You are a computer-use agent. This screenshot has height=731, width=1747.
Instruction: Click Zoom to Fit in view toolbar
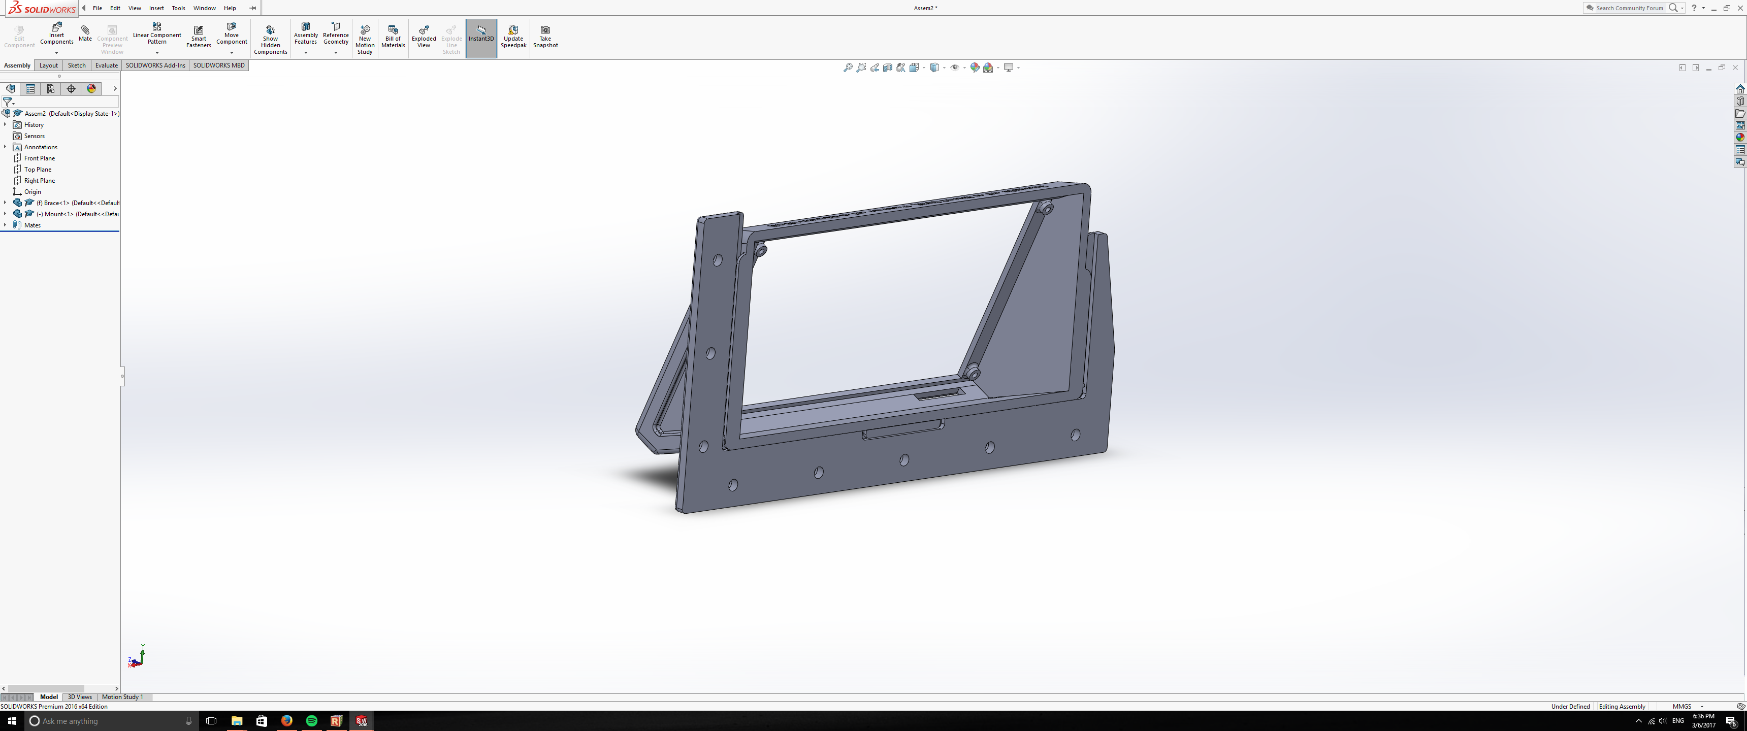click(848, 68)
